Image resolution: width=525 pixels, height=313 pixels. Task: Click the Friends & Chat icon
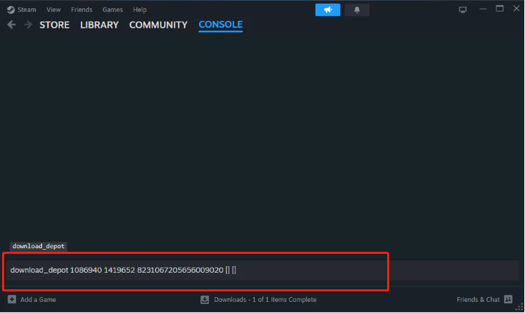point(508,299)
